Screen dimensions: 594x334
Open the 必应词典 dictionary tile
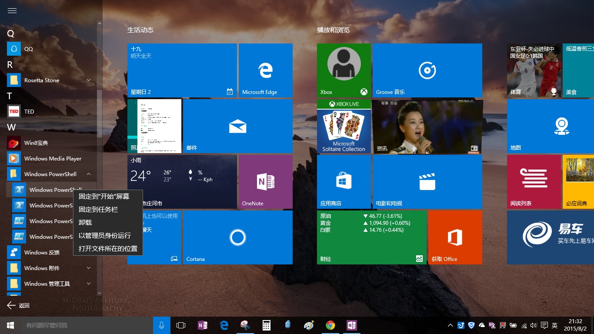point(578,182)
